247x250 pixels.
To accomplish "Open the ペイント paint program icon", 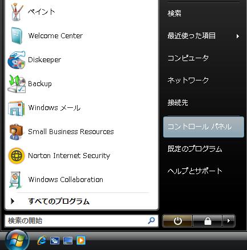I will click(17, 12).
